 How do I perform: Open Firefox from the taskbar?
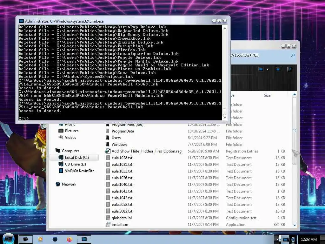tap(69, 240)
